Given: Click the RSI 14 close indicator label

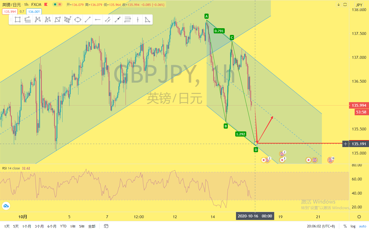Looking at the screenshot, I should 11,168.
